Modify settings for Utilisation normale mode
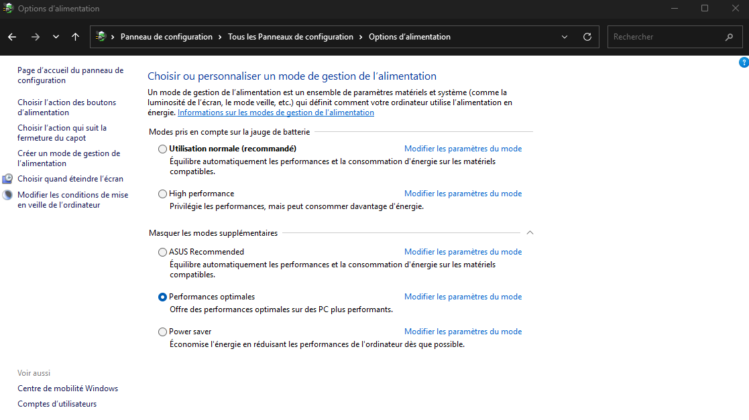This screenshot has width=749, height=420. 463,149
